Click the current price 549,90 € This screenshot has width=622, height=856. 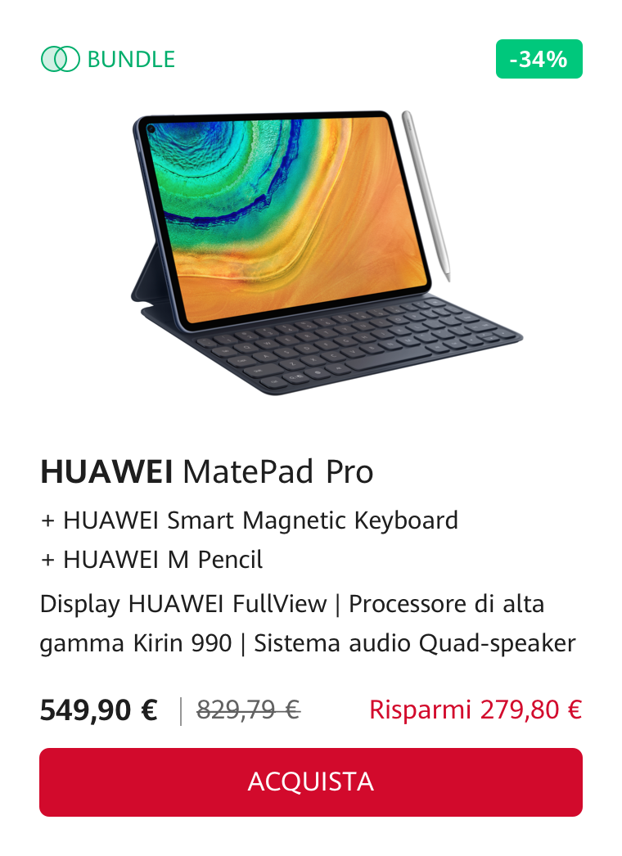(x=99, y=710)
